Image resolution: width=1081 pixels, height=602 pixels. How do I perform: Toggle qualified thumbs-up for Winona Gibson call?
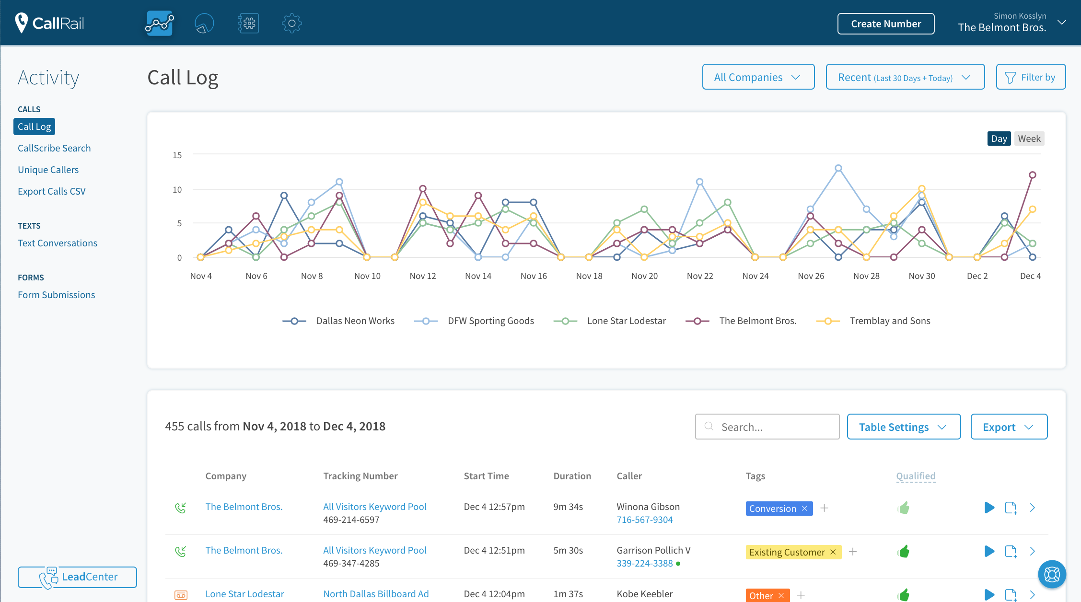[x=904, y=508]
